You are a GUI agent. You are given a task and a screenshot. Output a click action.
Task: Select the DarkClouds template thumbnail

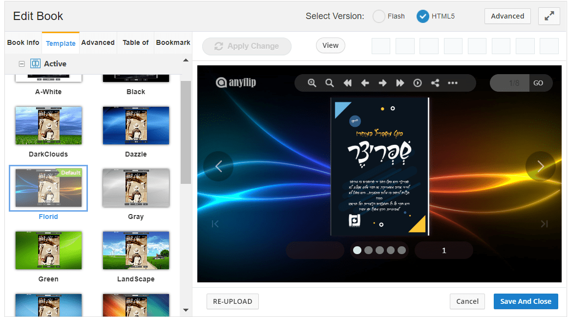pyautogui.click(x=48, y=125)
